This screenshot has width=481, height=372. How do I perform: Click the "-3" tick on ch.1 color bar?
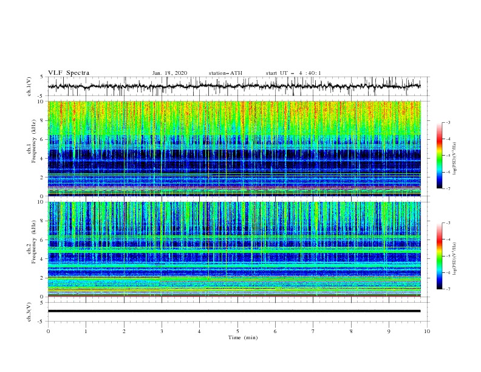(x=448, y=122)
